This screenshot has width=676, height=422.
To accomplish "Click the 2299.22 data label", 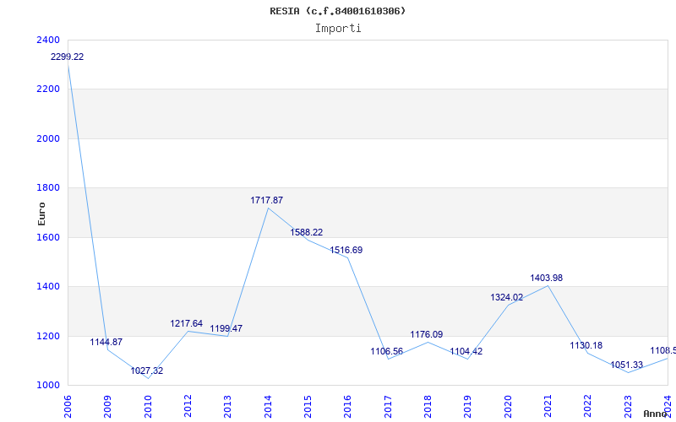I will click(x=68, y=57).
